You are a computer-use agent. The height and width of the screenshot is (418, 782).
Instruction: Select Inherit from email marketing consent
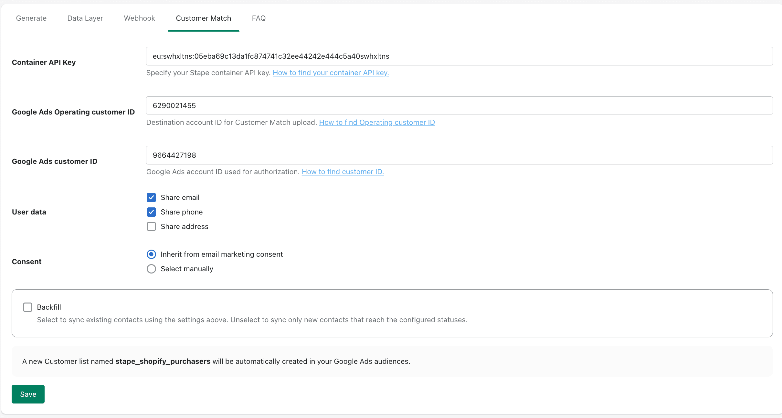coord(151,254)
